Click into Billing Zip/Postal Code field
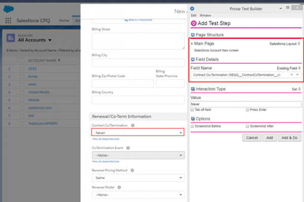 click(x=123, y=84)
